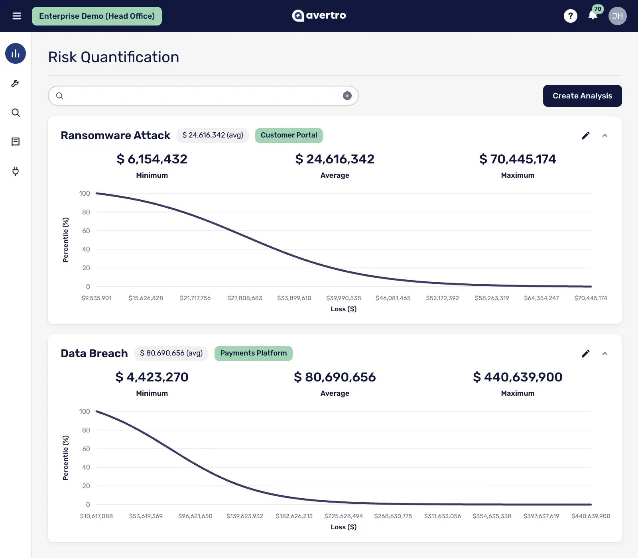Click the Ransomware Attack title
This screenshot has height=558, width=638.
[115, 136]
